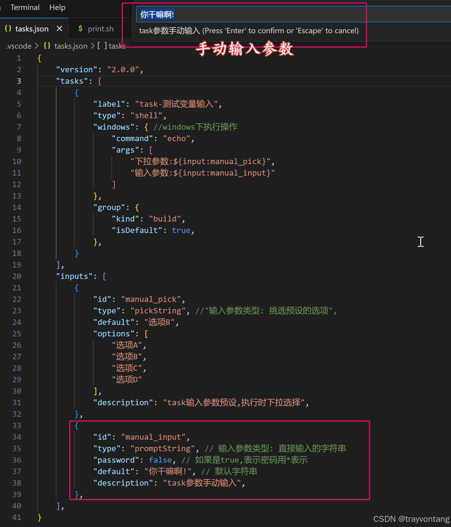Select .vscode in the breadcrumb

(x=19, y=46)
